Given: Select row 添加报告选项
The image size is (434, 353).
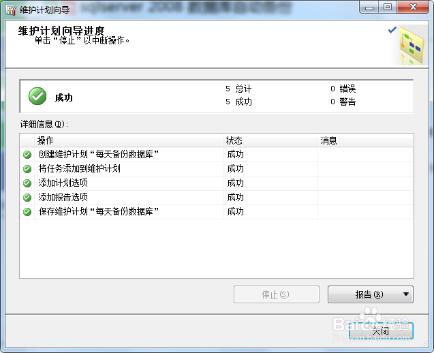Looking at the screenshot, I should pyautogui.click(x=217, y=198).
